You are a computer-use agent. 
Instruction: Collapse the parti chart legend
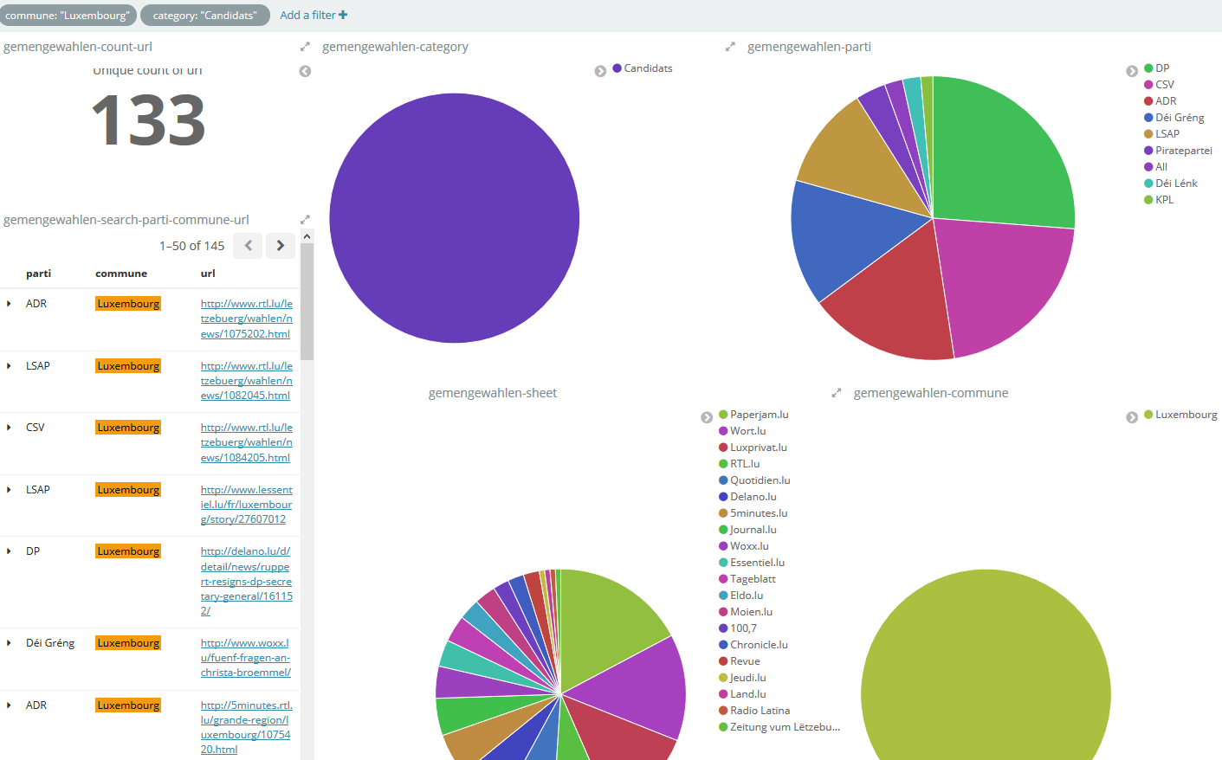[1132, 71]
